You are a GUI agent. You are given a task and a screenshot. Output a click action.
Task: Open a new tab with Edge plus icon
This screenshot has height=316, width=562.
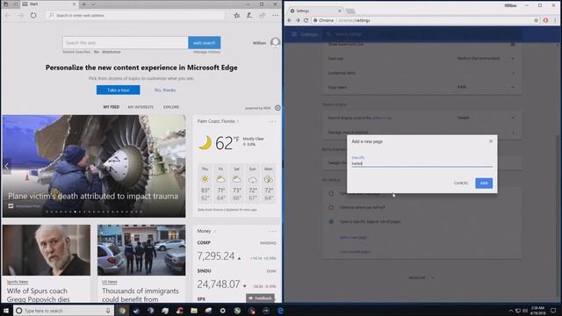[x=84, y=4]
